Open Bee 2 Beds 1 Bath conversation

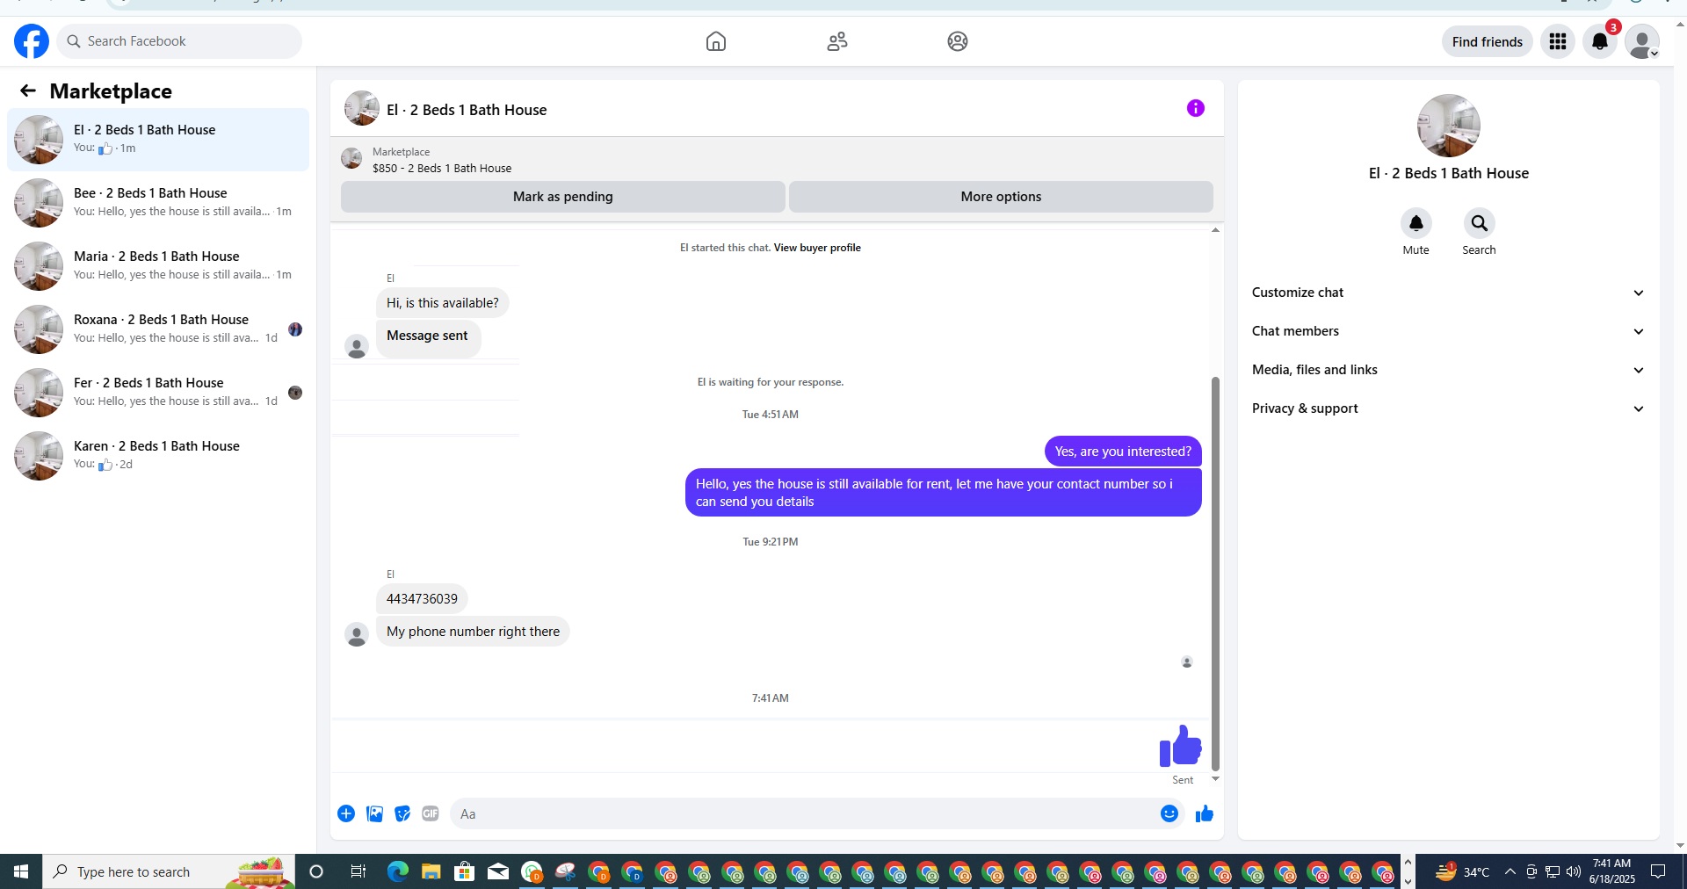pos(158,203)
